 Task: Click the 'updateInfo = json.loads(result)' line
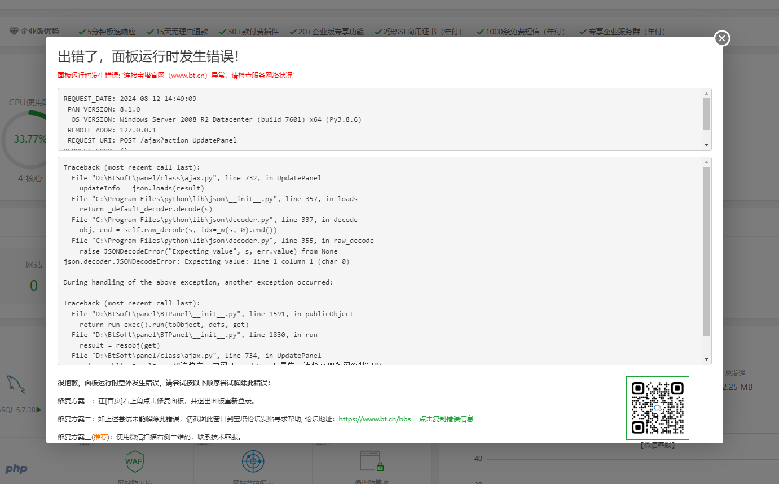pos(142,188)
